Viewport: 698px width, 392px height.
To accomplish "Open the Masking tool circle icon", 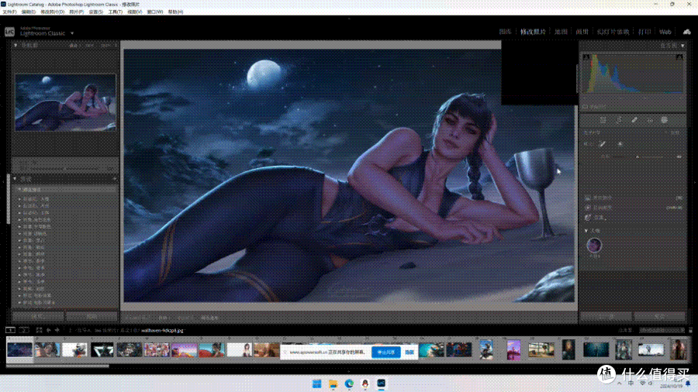I will pos(665,120).
